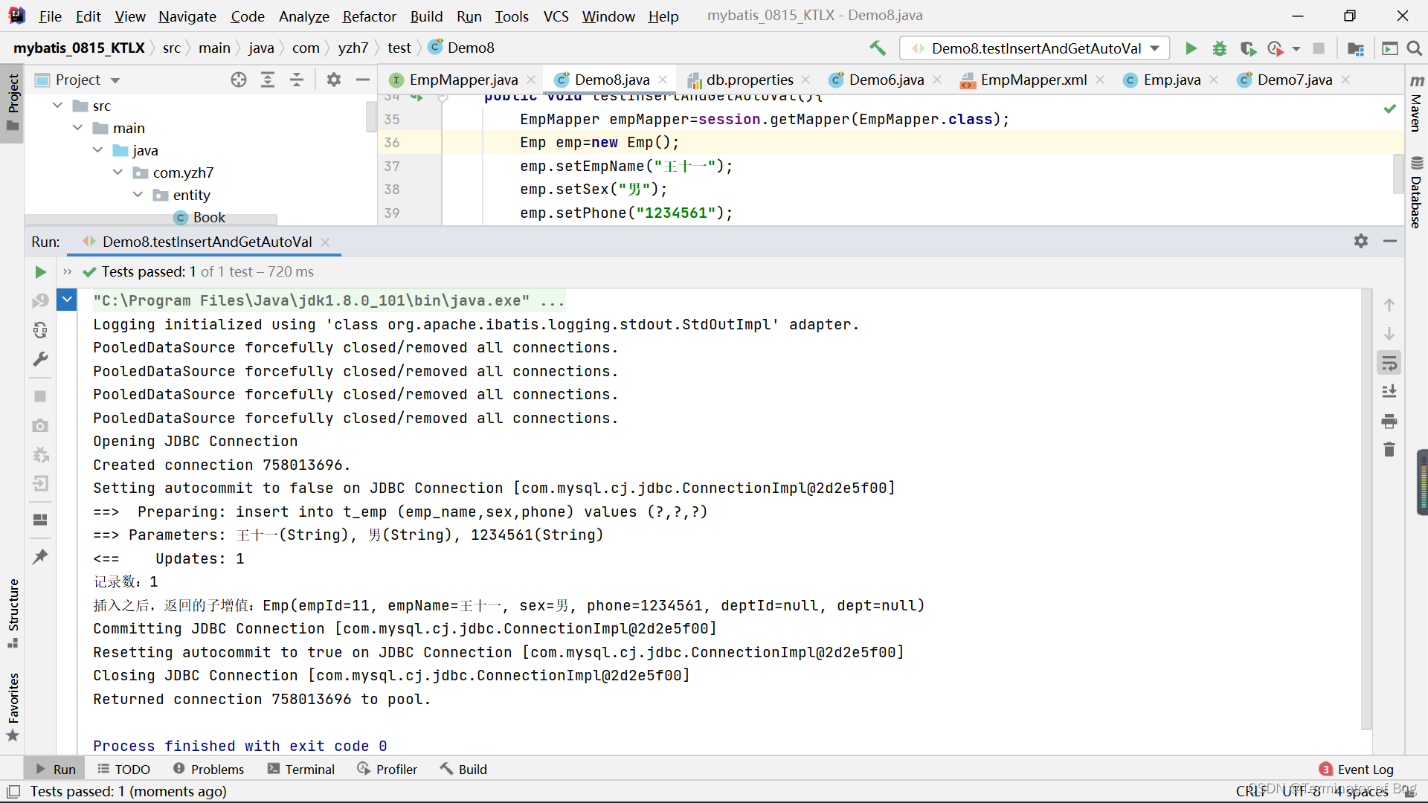Open the Build tool window

coord(463,769)
